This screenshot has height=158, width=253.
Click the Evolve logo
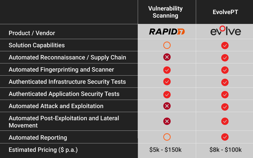[225, 32]
